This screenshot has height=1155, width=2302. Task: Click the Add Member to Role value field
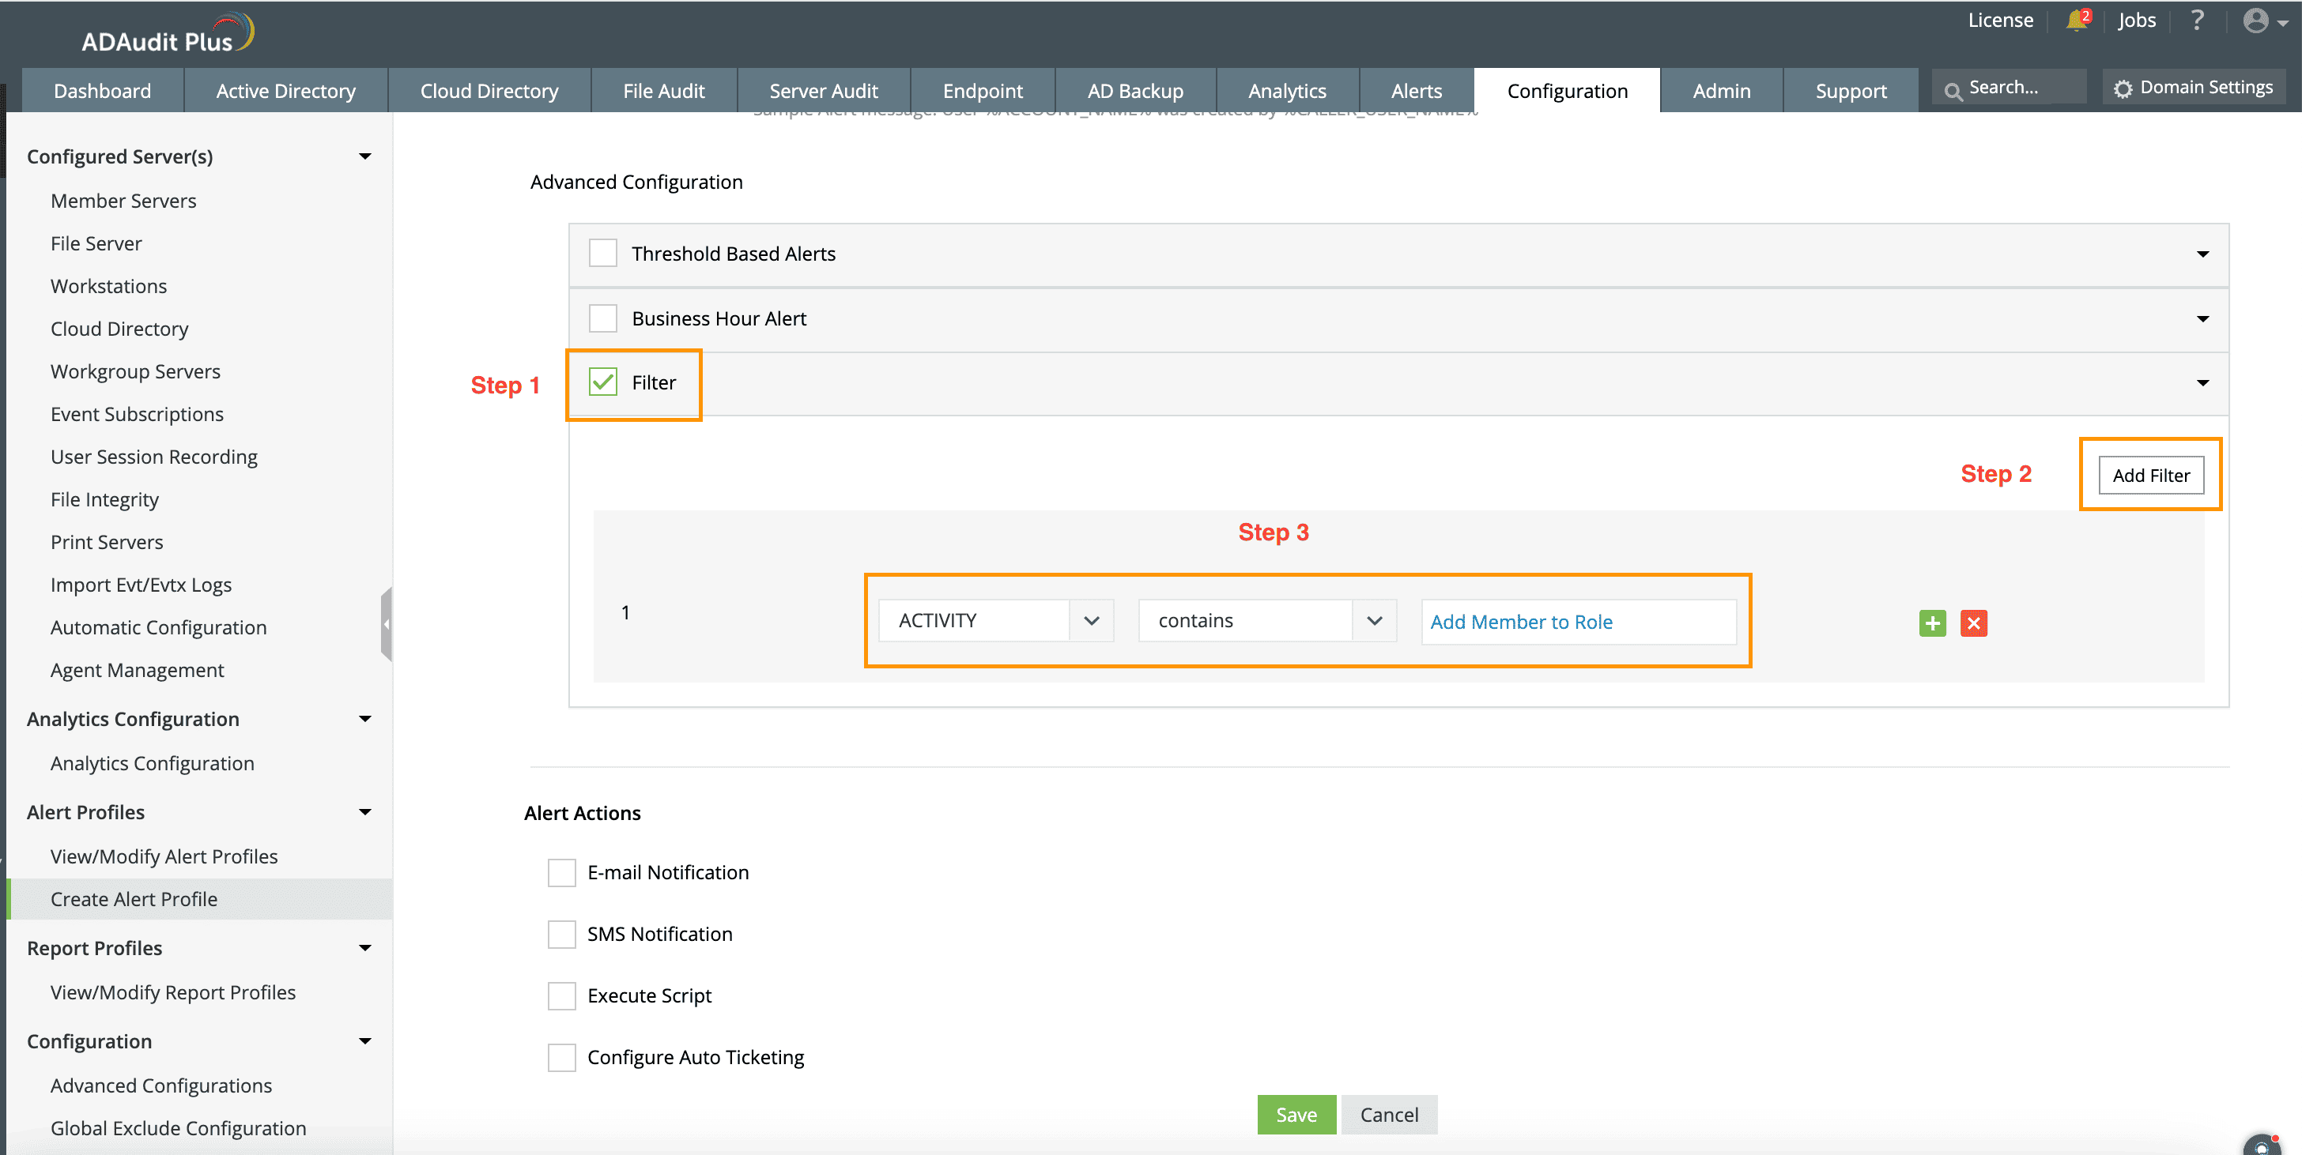[x=1577, y=622]
